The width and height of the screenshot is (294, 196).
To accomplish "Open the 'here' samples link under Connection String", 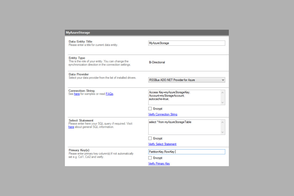I will pyautogui.click(x=77, y=94).
